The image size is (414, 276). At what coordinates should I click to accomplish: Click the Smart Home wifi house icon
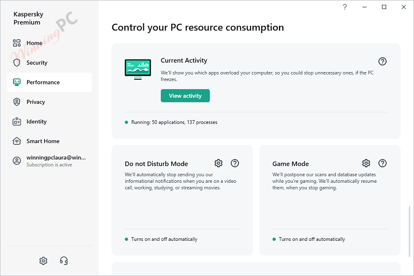point(17,141)
